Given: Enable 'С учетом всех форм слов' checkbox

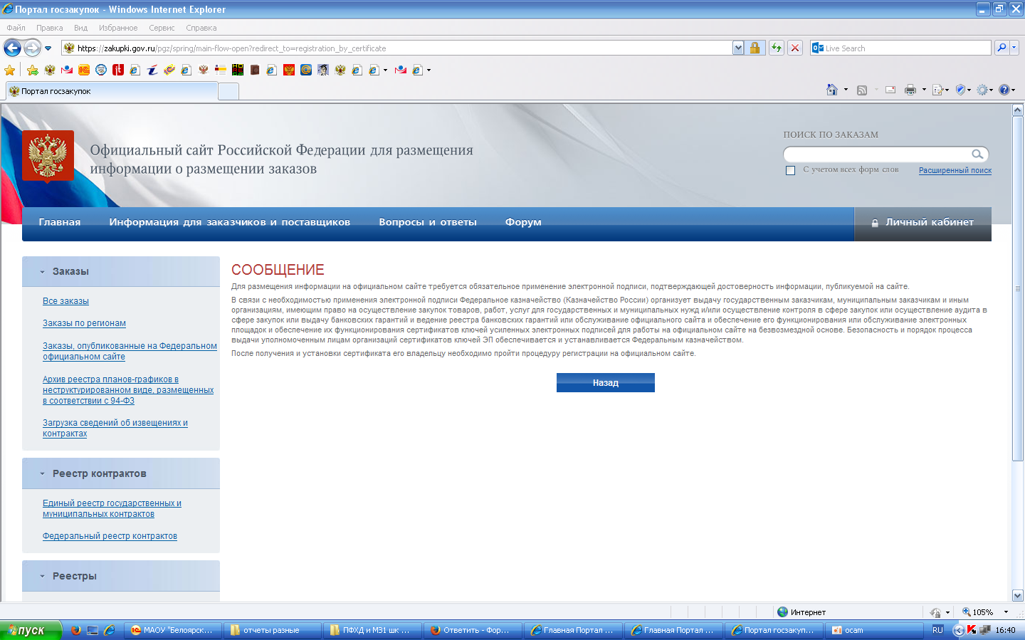Looking at the screenshot, I should tap(790, 170).
